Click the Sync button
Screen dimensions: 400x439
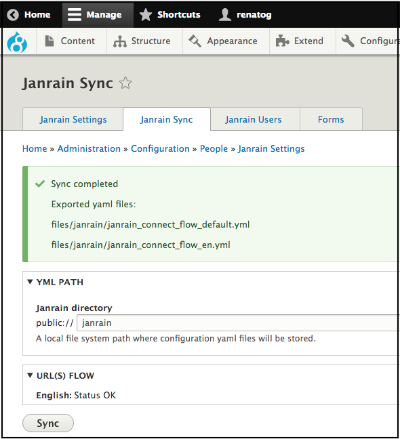(48, 423)
